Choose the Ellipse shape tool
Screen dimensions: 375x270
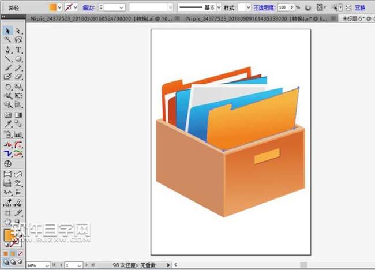tap(18, 59)
